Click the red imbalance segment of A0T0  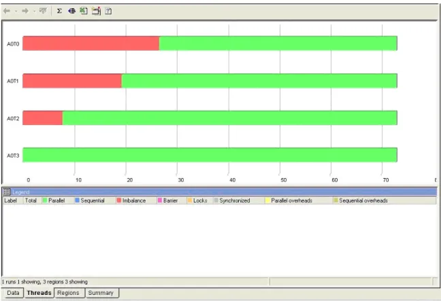[91, 43]
